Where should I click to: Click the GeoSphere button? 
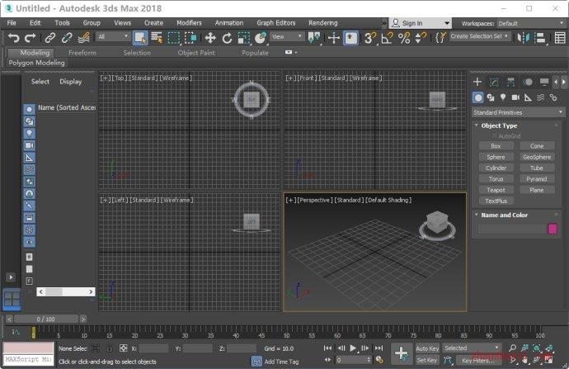[537, 157]
